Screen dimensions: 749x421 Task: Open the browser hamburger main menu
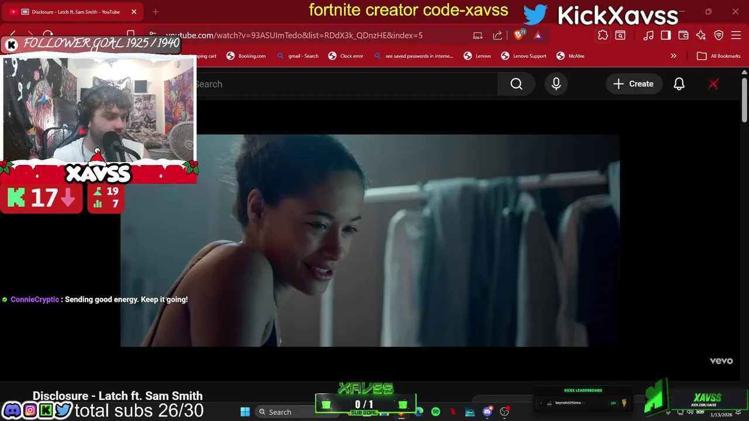736,35
